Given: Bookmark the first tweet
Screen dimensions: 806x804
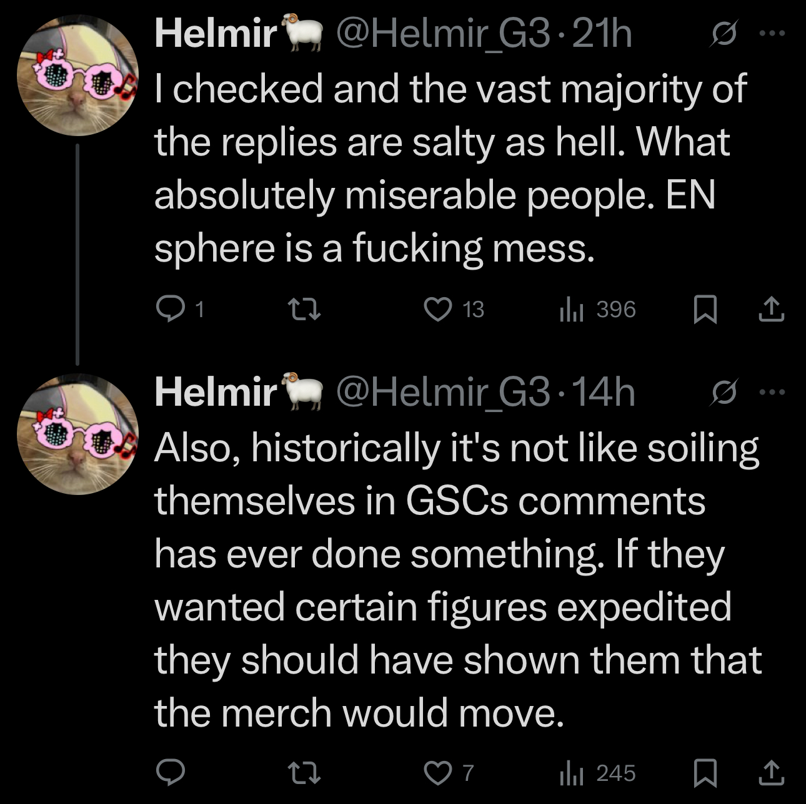Looking at the screenshot, I should click(705, 309).
